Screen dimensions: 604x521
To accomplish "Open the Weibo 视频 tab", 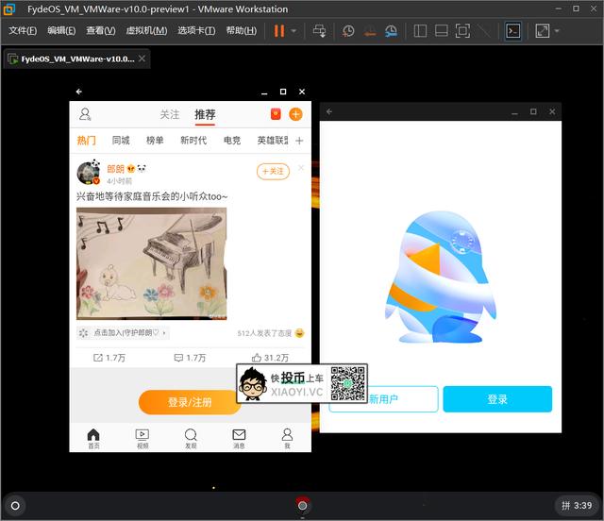I will pyautogui.click(x=143, y=439).
